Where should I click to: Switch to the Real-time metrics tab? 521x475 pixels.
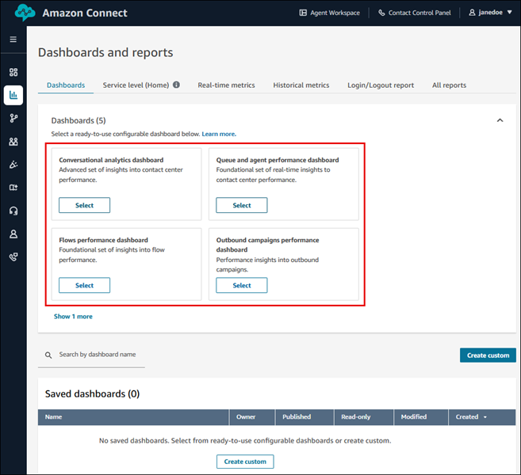(x=226, y=85)
